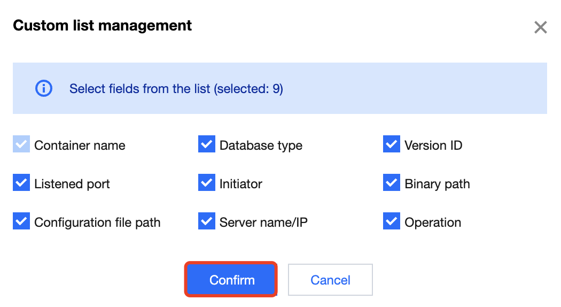Click the 'Select fields from the list' message
561x307 pixels.
[x=176, y=89]
